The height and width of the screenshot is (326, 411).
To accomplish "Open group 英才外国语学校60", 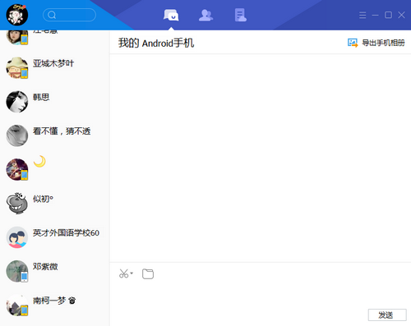I will pyautogui.click(x=55, y=237).
